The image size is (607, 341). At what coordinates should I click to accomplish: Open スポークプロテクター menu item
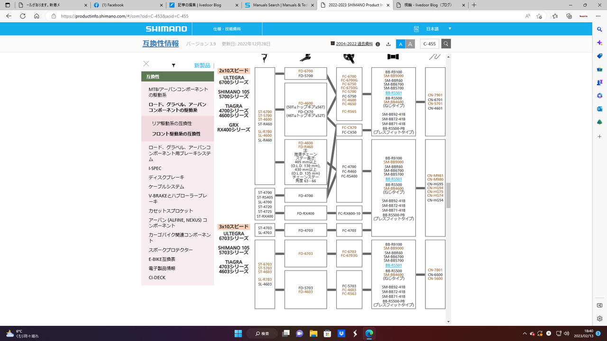(x=171, y=250)
